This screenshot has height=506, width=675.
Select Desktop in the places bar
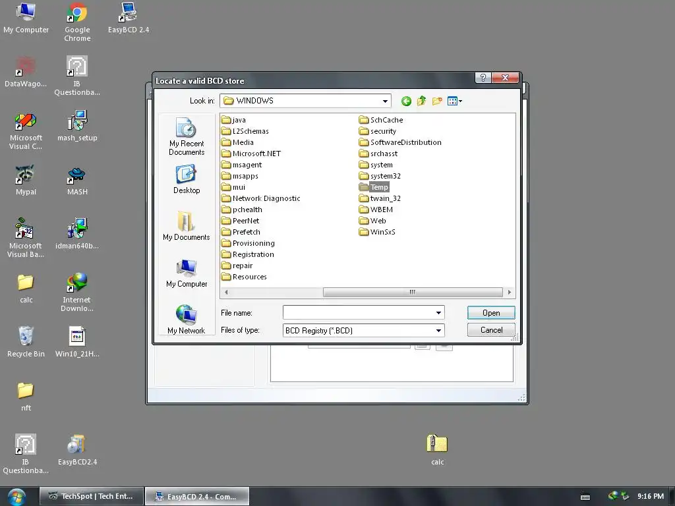pos(187,179)
